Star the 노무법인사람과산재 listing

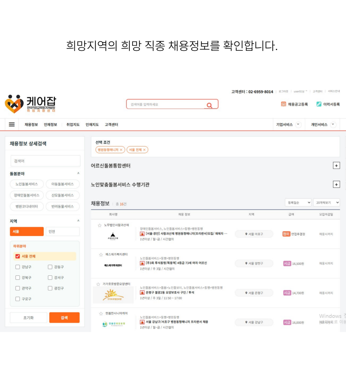[x=99, y=225]
